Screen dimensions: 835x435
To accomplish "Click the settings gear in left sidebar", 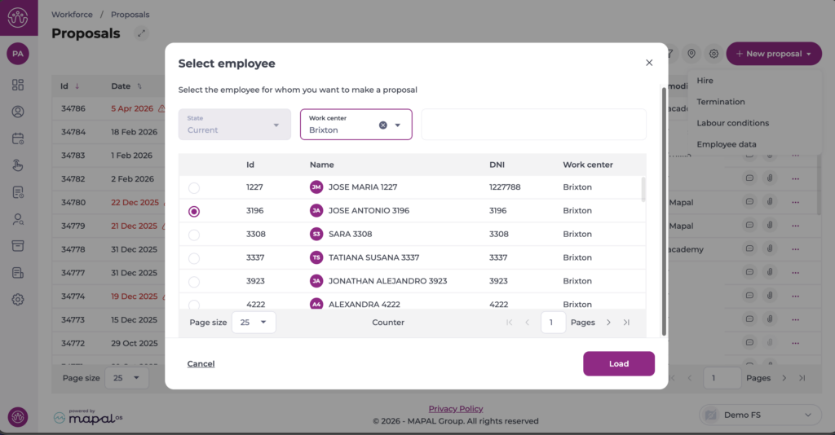I will pos(18,299).
